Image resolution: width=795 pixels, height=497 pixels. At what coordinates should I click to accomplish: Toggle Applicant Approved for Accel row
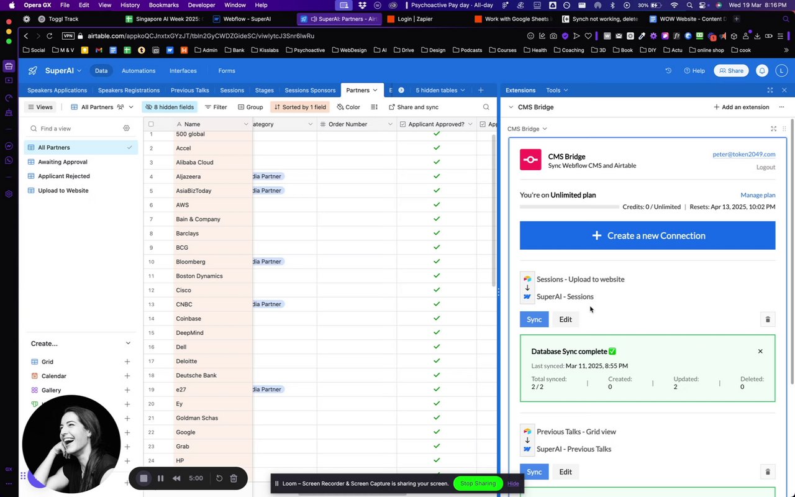coord(437,148)
